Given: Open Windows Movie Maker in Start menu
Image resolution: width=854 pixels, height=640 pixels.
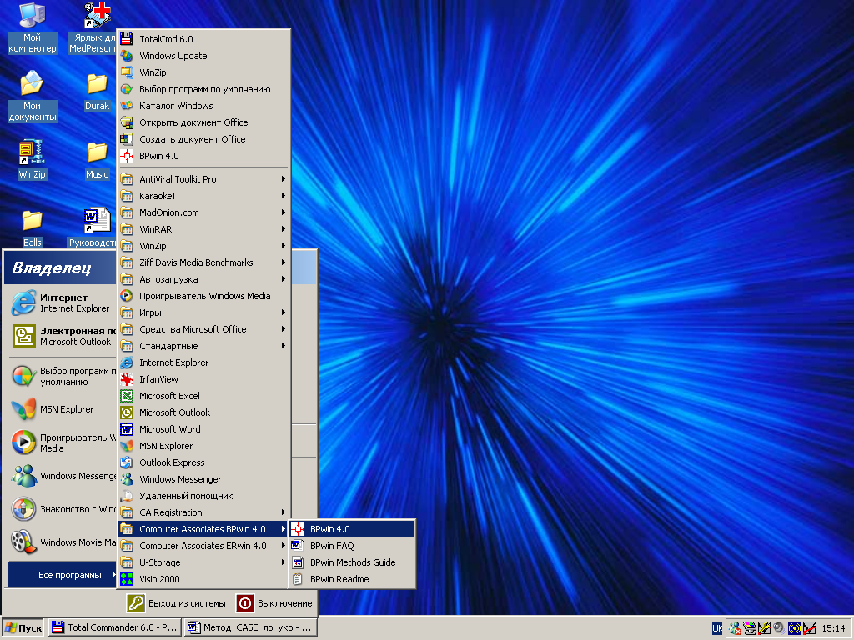Looking at the screenshot, I should 63,542.
